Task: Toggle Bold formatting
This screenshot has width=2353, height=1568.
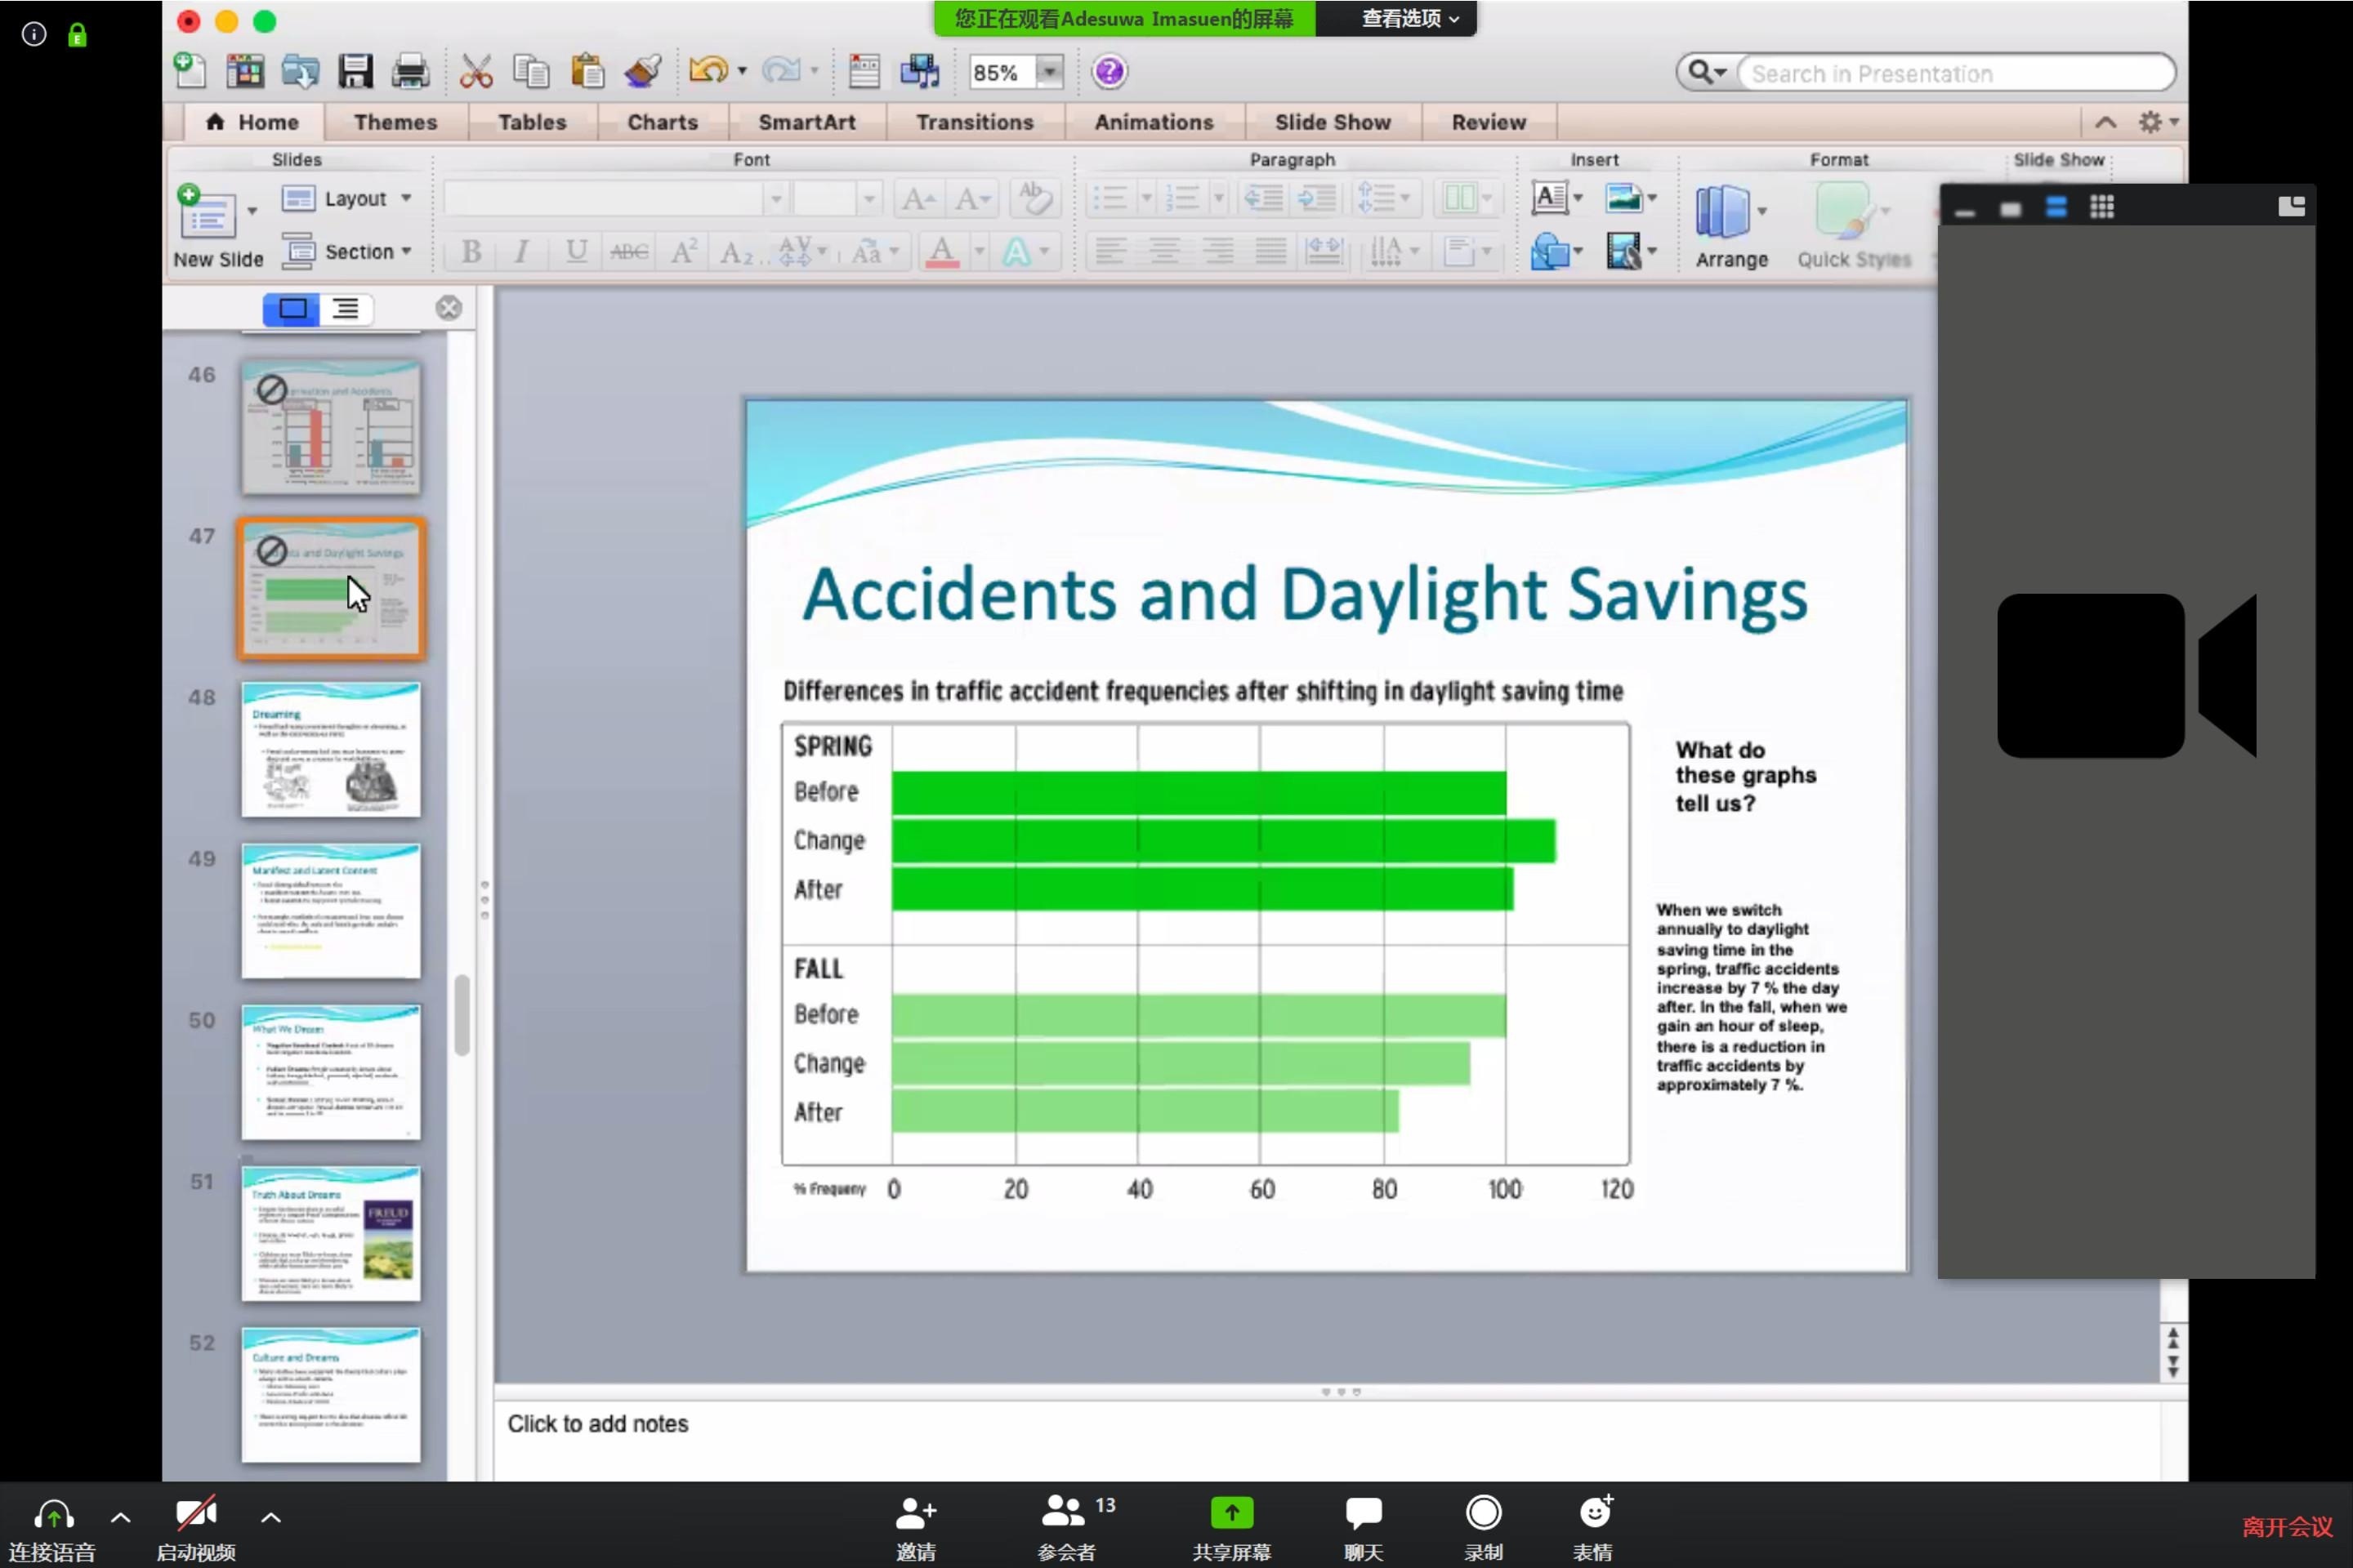Action: [x=471, y=251]
